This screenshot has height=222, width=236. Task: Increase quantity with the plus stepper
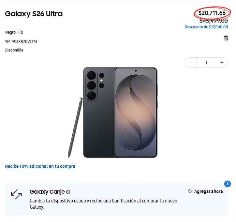pos(222,63)
